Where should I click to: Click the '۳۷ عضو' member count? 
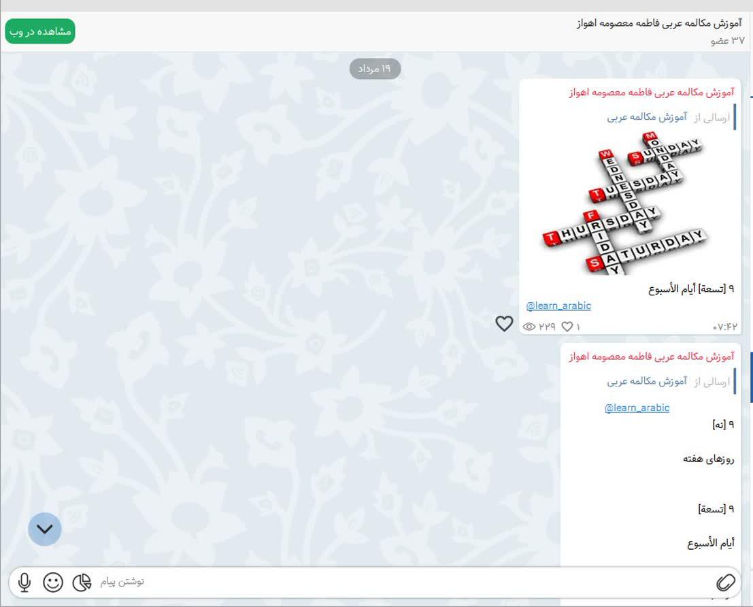pos(727,41)
